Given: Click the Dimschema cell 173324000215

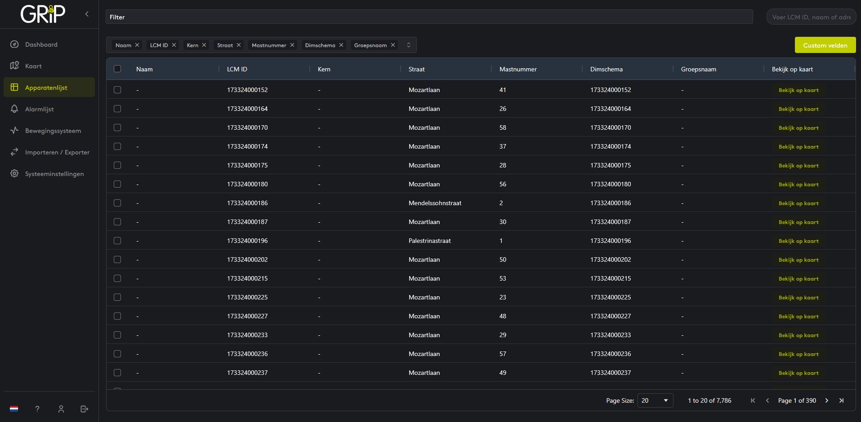Looking at the screenshot, I should click(611, 278).
